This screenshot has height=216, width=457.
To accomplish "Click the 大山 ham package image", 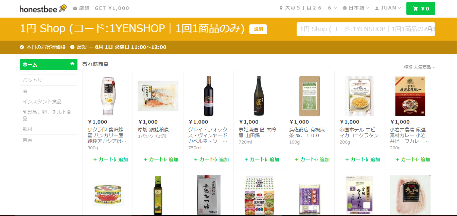I will pyautogui.click(x=410, y=195).
